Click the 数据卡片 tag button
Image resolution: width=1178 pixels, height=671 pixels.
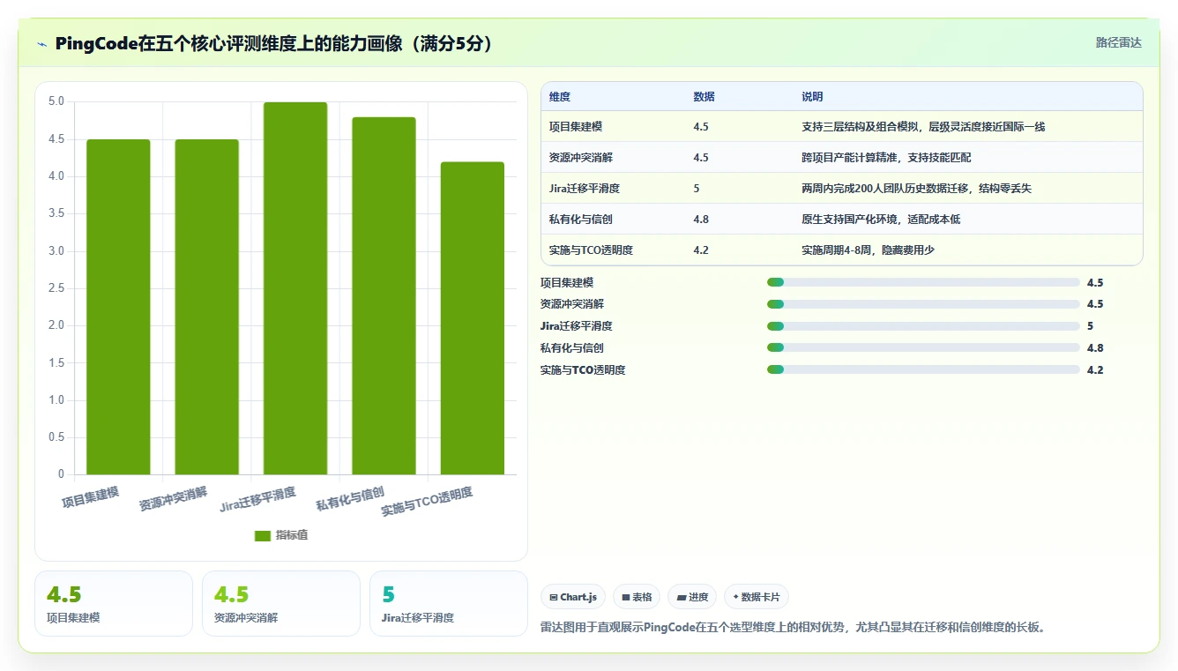tap(757, 597)
